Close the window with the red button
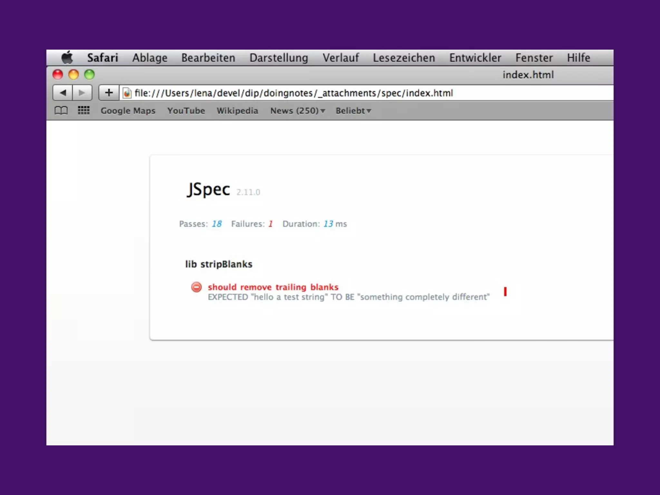This screenshot has height=495, width=660. pyautogui.click(x=58, y=74)
